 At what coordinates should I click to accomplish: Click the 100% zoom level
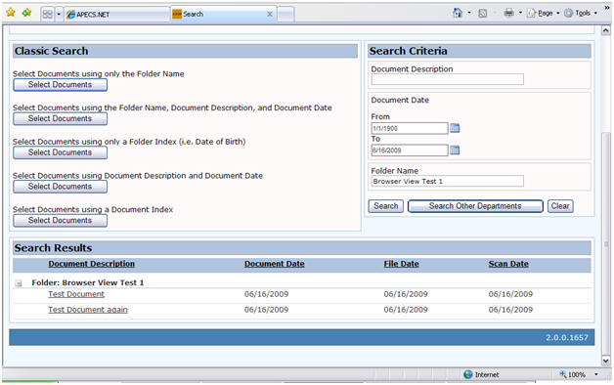(577, 375)
